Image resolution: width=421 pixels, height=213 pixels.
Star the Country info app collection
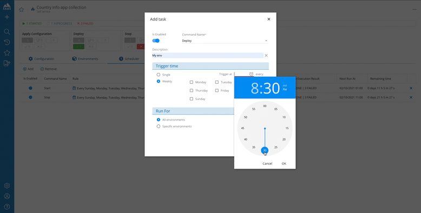(x=22, y=9)
